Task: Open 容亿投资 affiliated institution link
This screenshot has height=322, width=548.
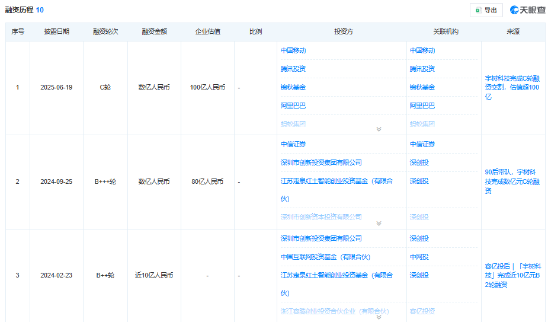Action: pyautogui.click(x=422, y=311)
